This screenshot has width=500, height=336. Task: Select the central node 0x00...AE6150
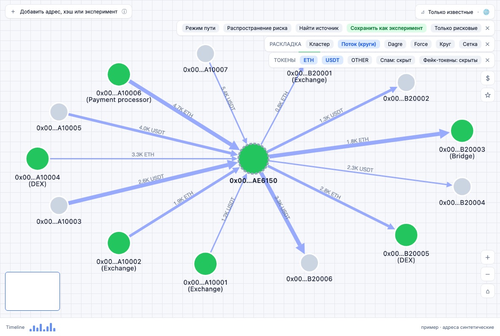click(x=253, y=159)
